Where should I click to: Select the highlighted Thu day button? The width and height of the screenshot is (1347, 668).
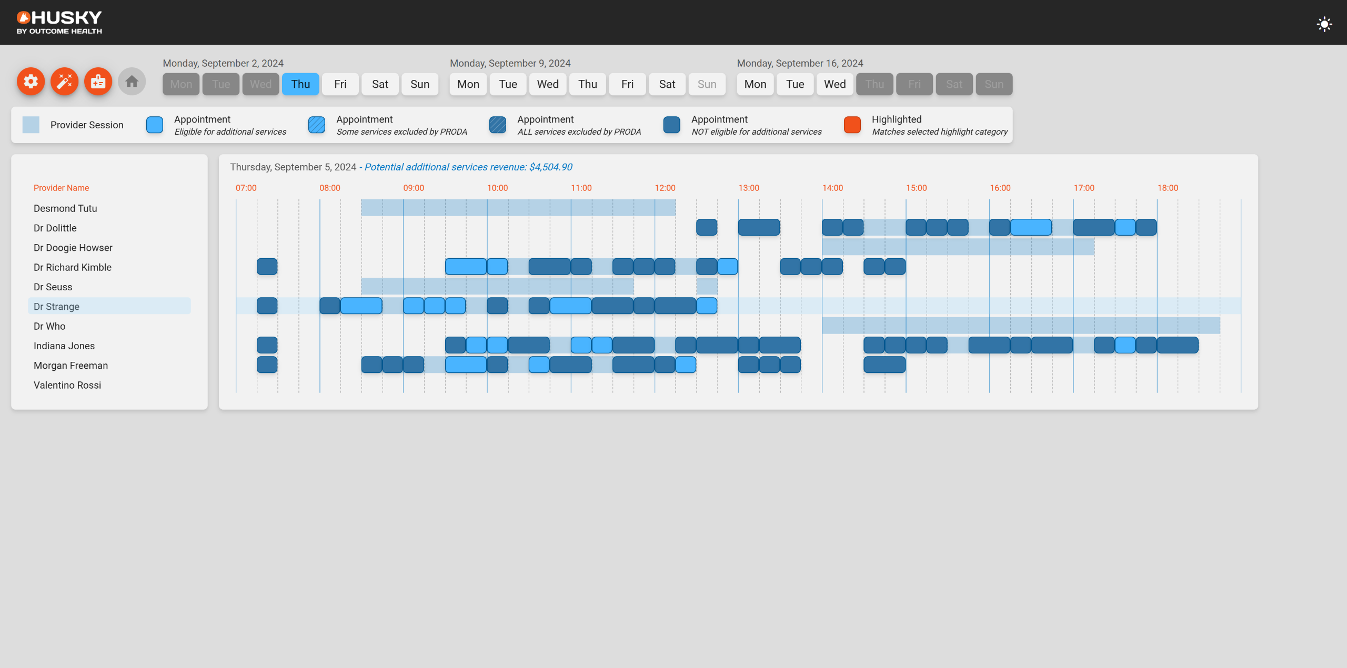300,84
